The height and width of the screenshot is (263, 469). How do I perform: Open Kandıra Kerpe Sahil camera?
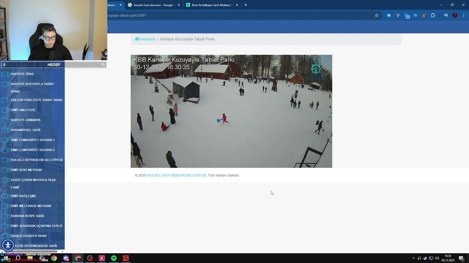pyautogui.click(x=27, y=216)
